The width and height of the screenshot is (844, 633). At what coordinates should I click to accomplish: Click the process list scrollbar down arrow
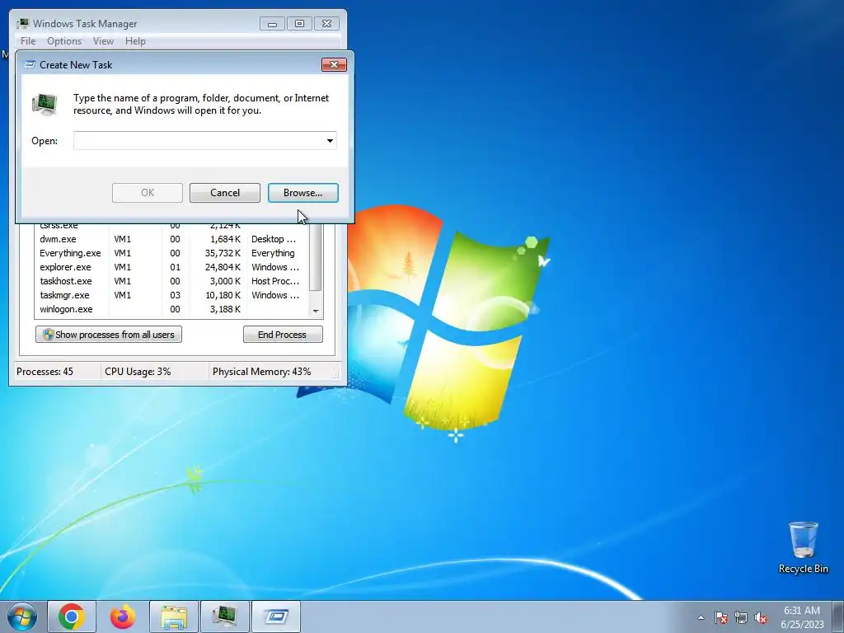pyautogui.click(x=316, y=311)
